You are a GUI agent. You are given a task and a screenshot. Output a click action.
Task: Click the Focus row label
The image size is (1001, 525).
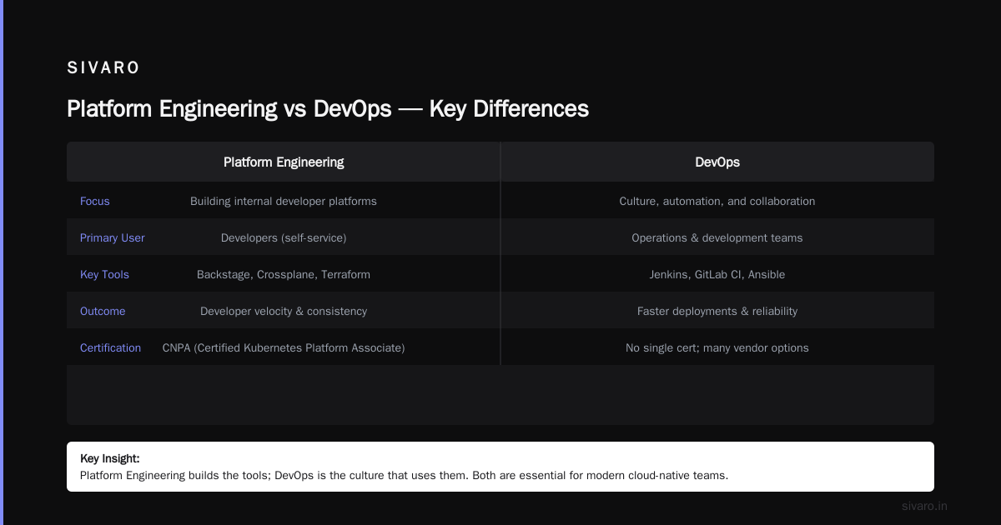tap(95, 201)
